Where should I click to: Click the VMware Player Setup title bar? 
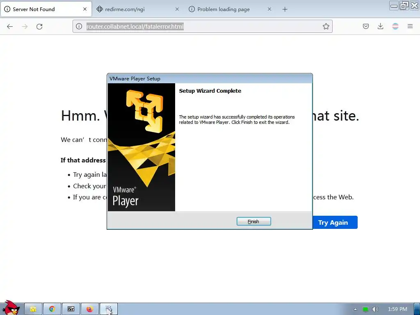(x=210, y=78)
